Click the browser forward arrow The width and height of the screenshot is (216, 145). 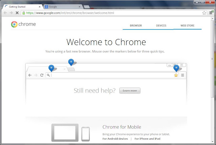(x=11, y=13)
